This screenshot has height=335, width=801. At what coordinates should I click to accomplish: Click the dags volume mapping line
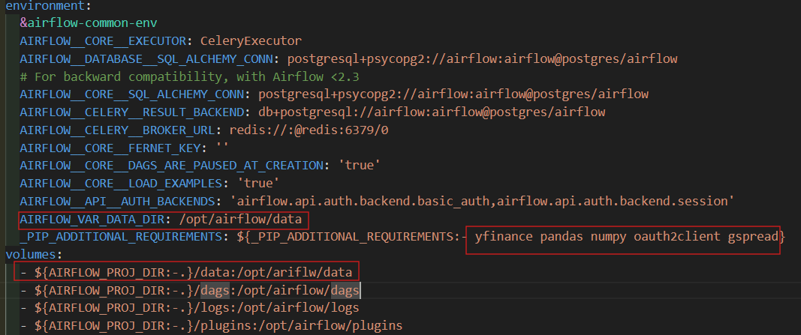(189, 291)
